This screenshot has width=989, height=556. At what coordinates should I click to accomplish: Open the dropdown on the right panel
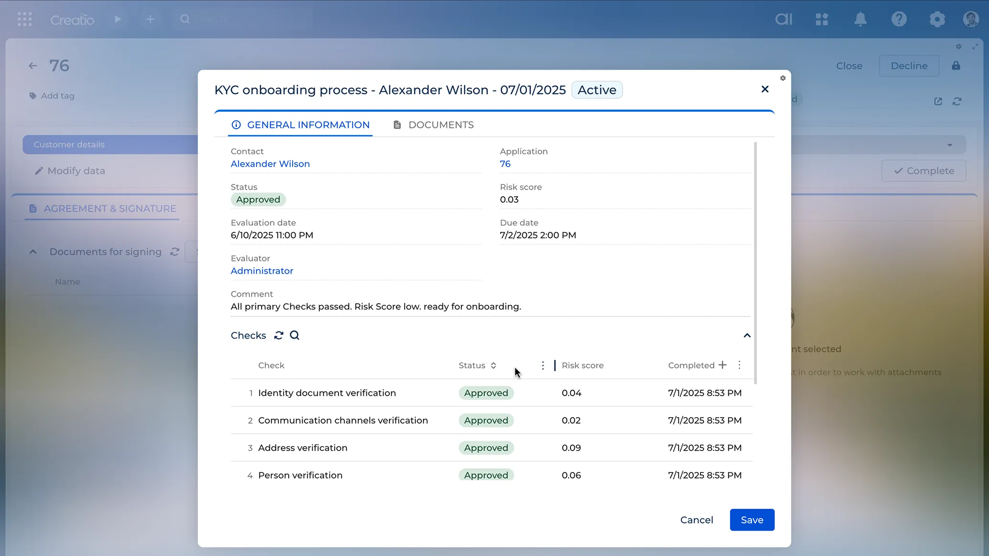coord(949,144)
